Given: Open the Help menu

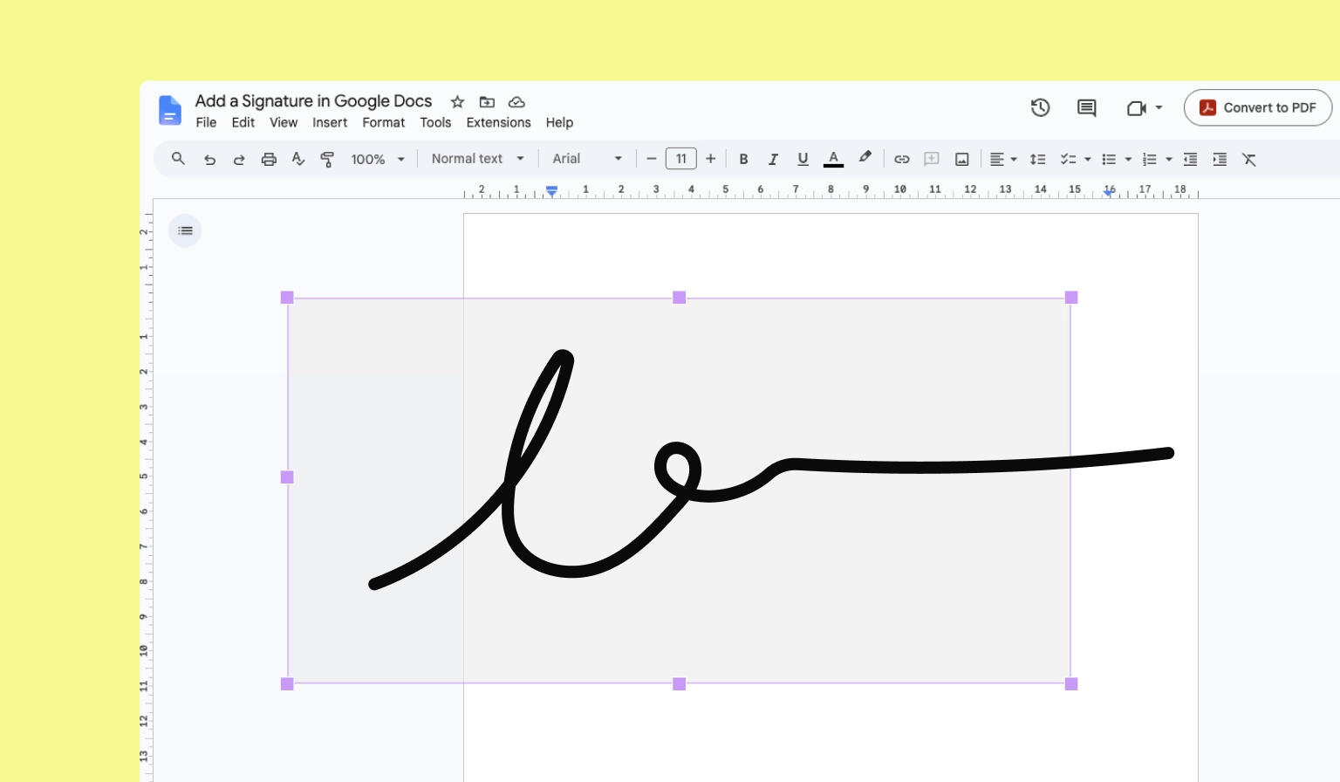Looking at the screenshot, I should point(559,123).
